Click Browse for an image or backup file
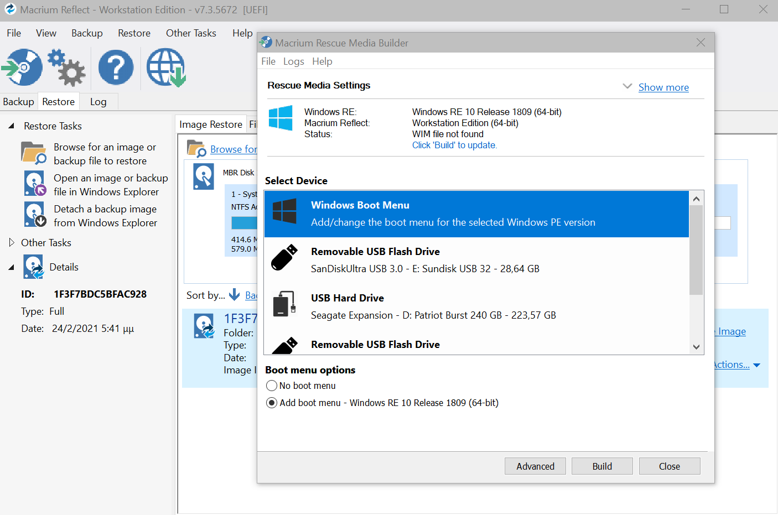 [105, 154]
